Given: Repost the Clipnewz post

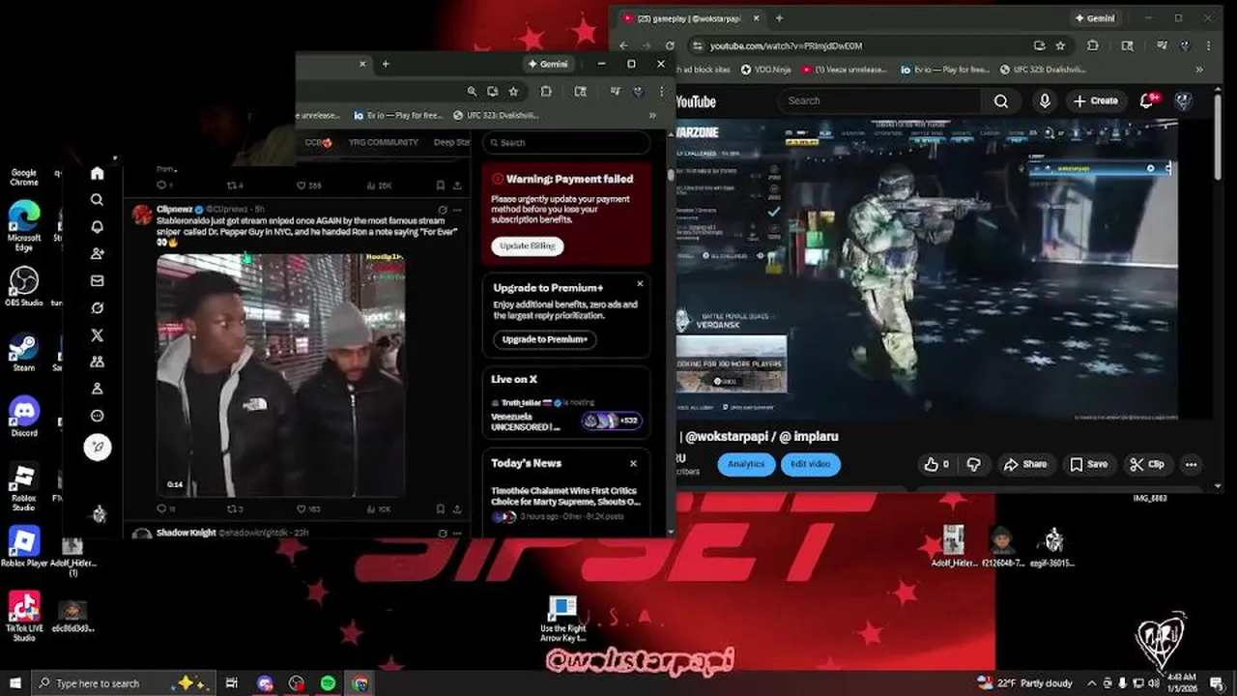Looking at the screenshot, I should 232,508.
